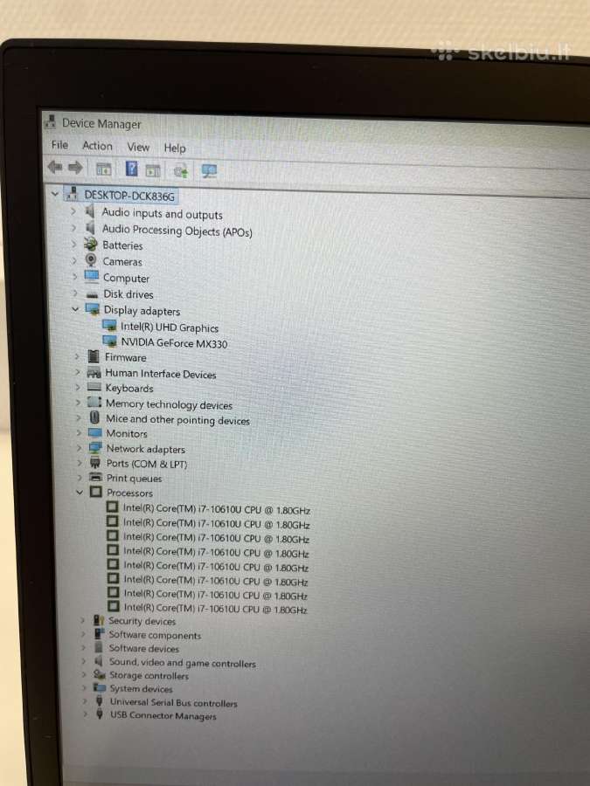Click Audio inputs and outputs speaker icon

click(90, 211)
